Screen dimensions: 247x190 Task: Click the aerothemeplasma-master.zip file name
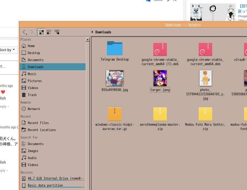click(160, 126)
